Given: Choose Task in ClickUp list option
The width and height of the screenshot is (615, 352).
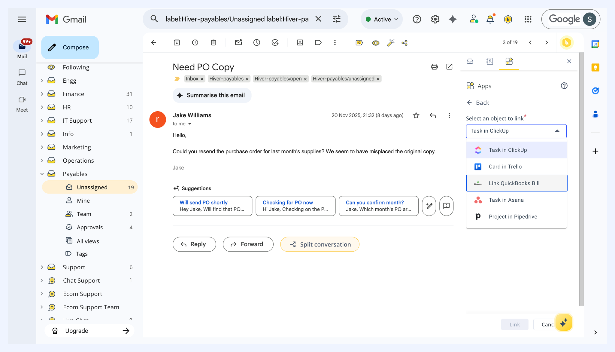Looking at the screenshot, I should coord(517,150).
